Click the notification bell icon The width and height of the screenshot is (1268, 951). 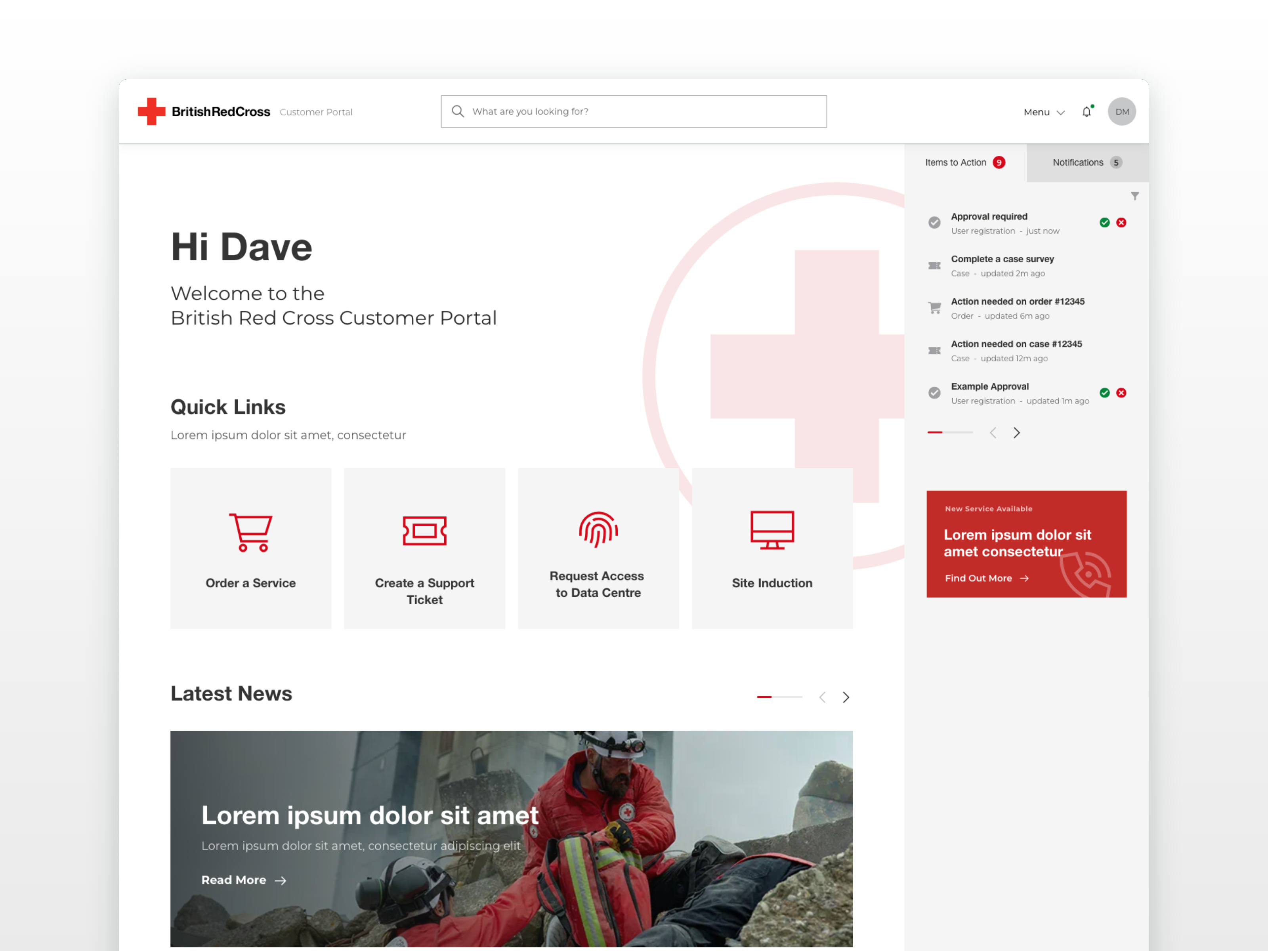(x=1086, y=112)
